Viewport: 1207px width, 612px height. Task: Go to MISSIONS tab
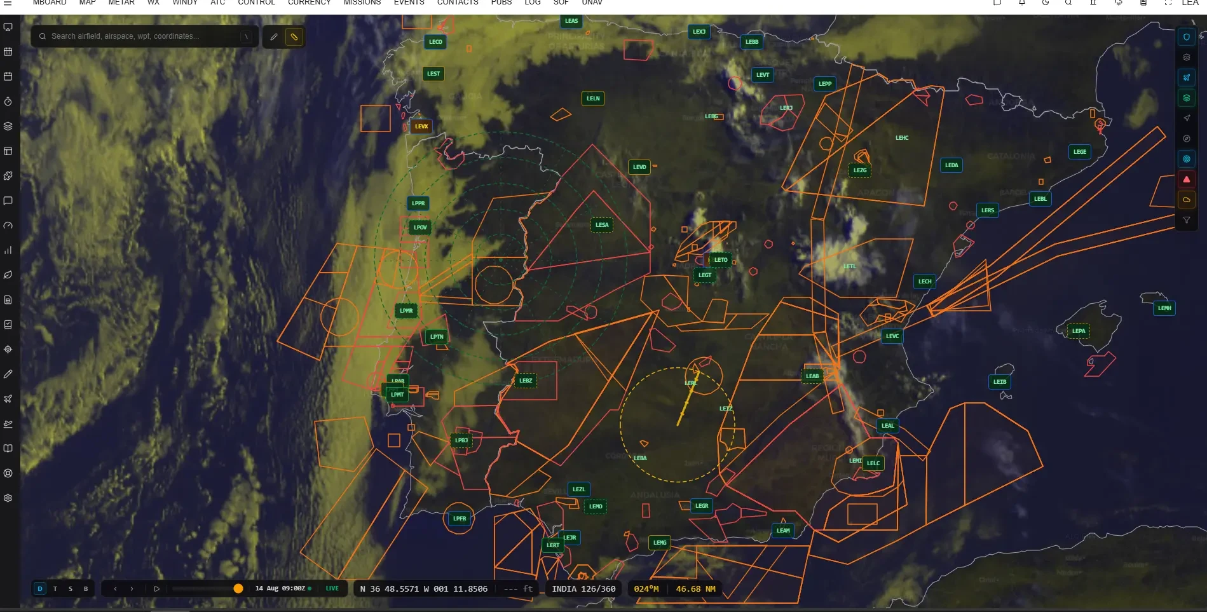click(362, 3)
